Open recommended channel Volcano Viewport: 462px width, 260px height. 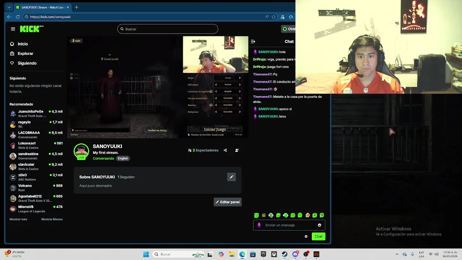(x=36, y=188)
